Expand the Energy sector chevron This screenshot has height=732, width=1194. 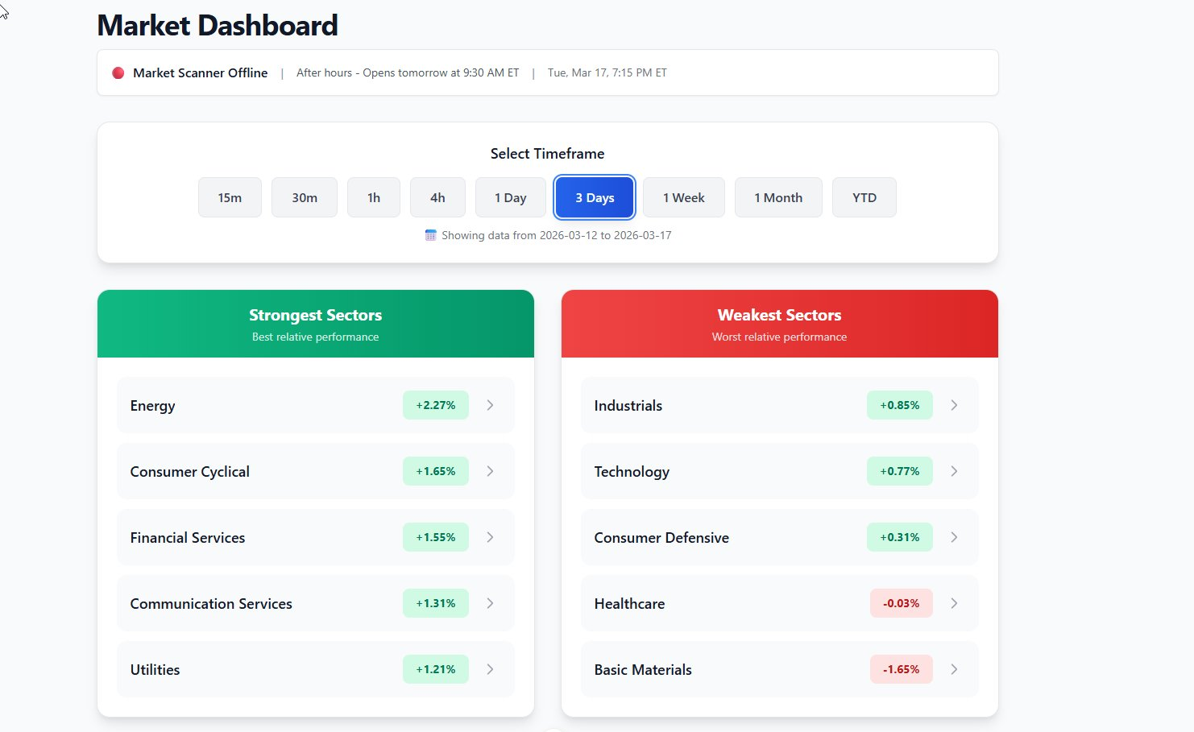tap(490, 405)
